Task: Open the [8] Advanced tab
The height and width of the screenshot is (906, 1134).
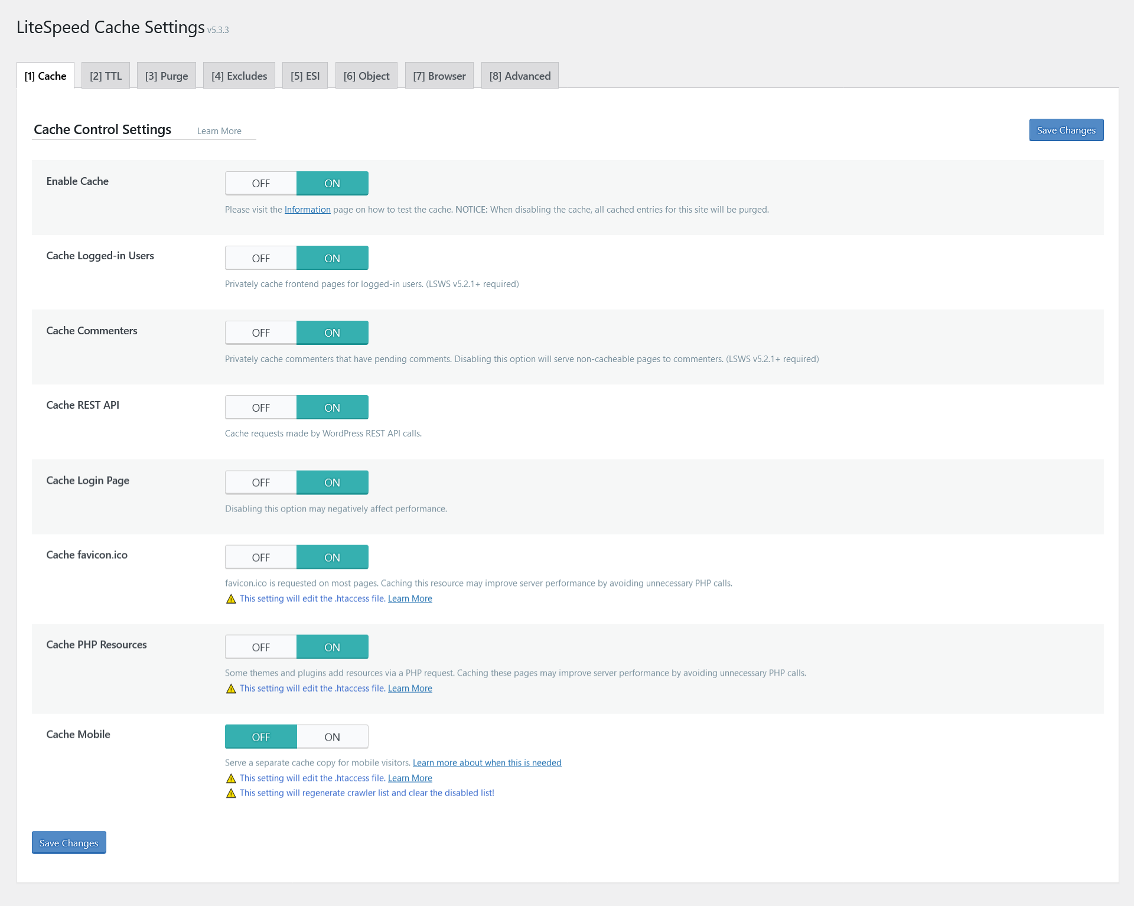Action: click(x=520, y=76)
